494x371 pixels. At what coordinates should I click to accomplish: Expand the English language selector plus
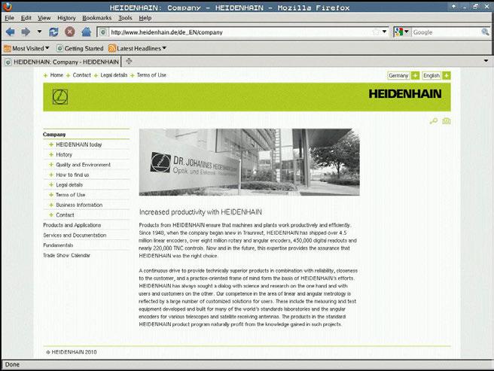446,75
